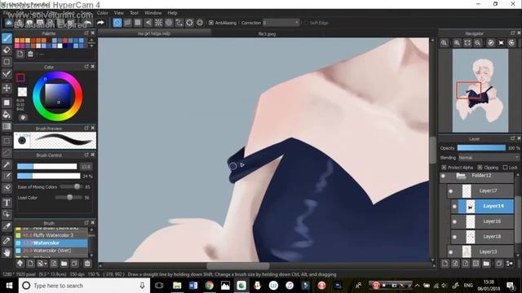Screen dimensions: 522x293
Task: Toggle Protect Alpha checkbox
Action: pyautogui.click(x=444, y=167)
